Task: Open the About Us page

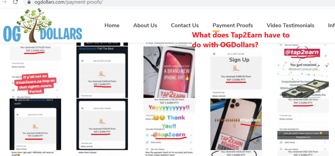Action: pos(145,26)
